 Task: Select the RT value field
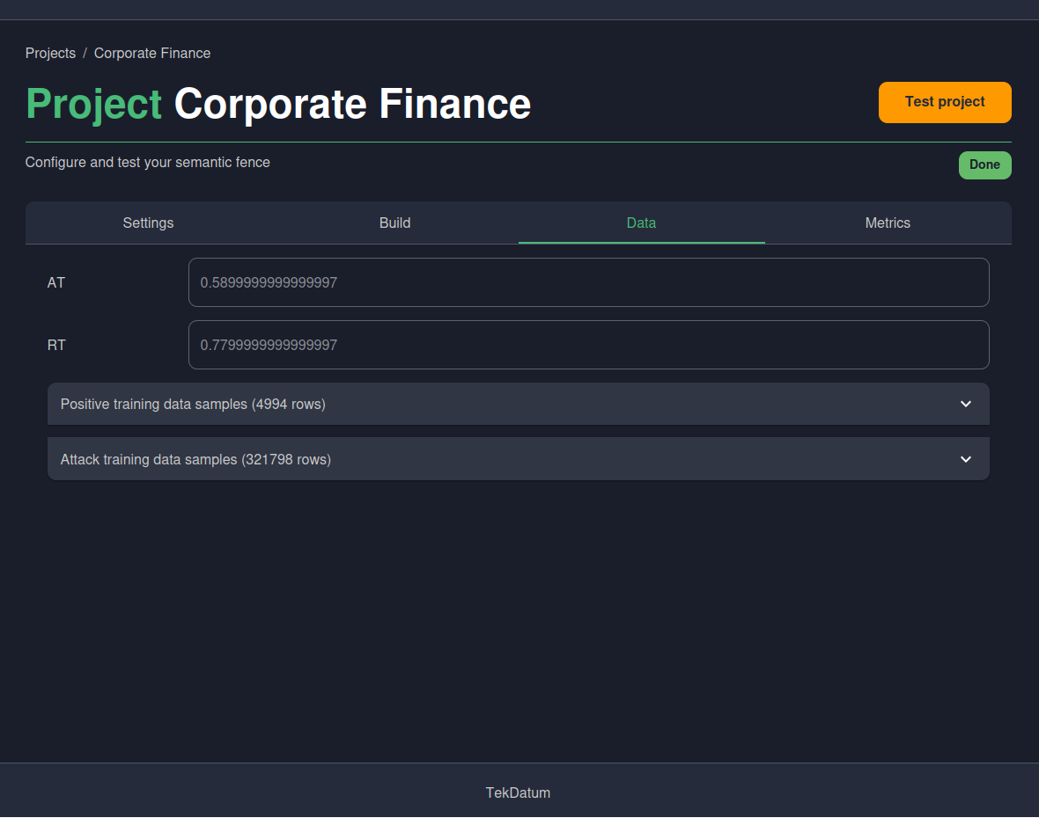click(x=588, y=345)
